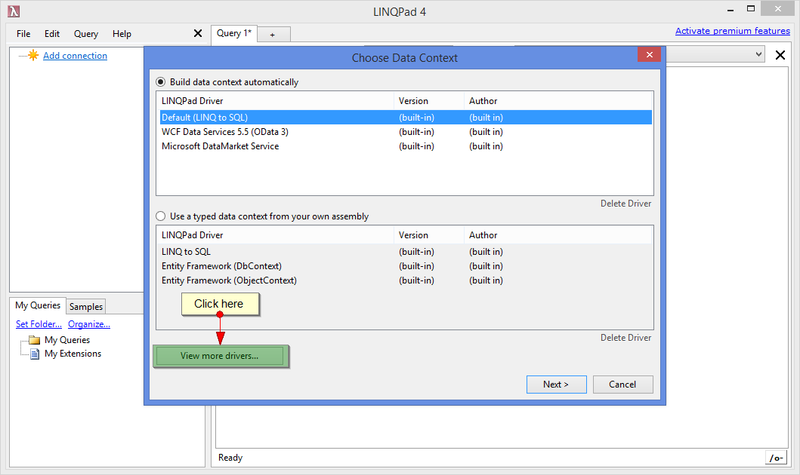Select Entity Framework (ObjectContext) row
Screen dimensions: 800x475
coord(406,280)
